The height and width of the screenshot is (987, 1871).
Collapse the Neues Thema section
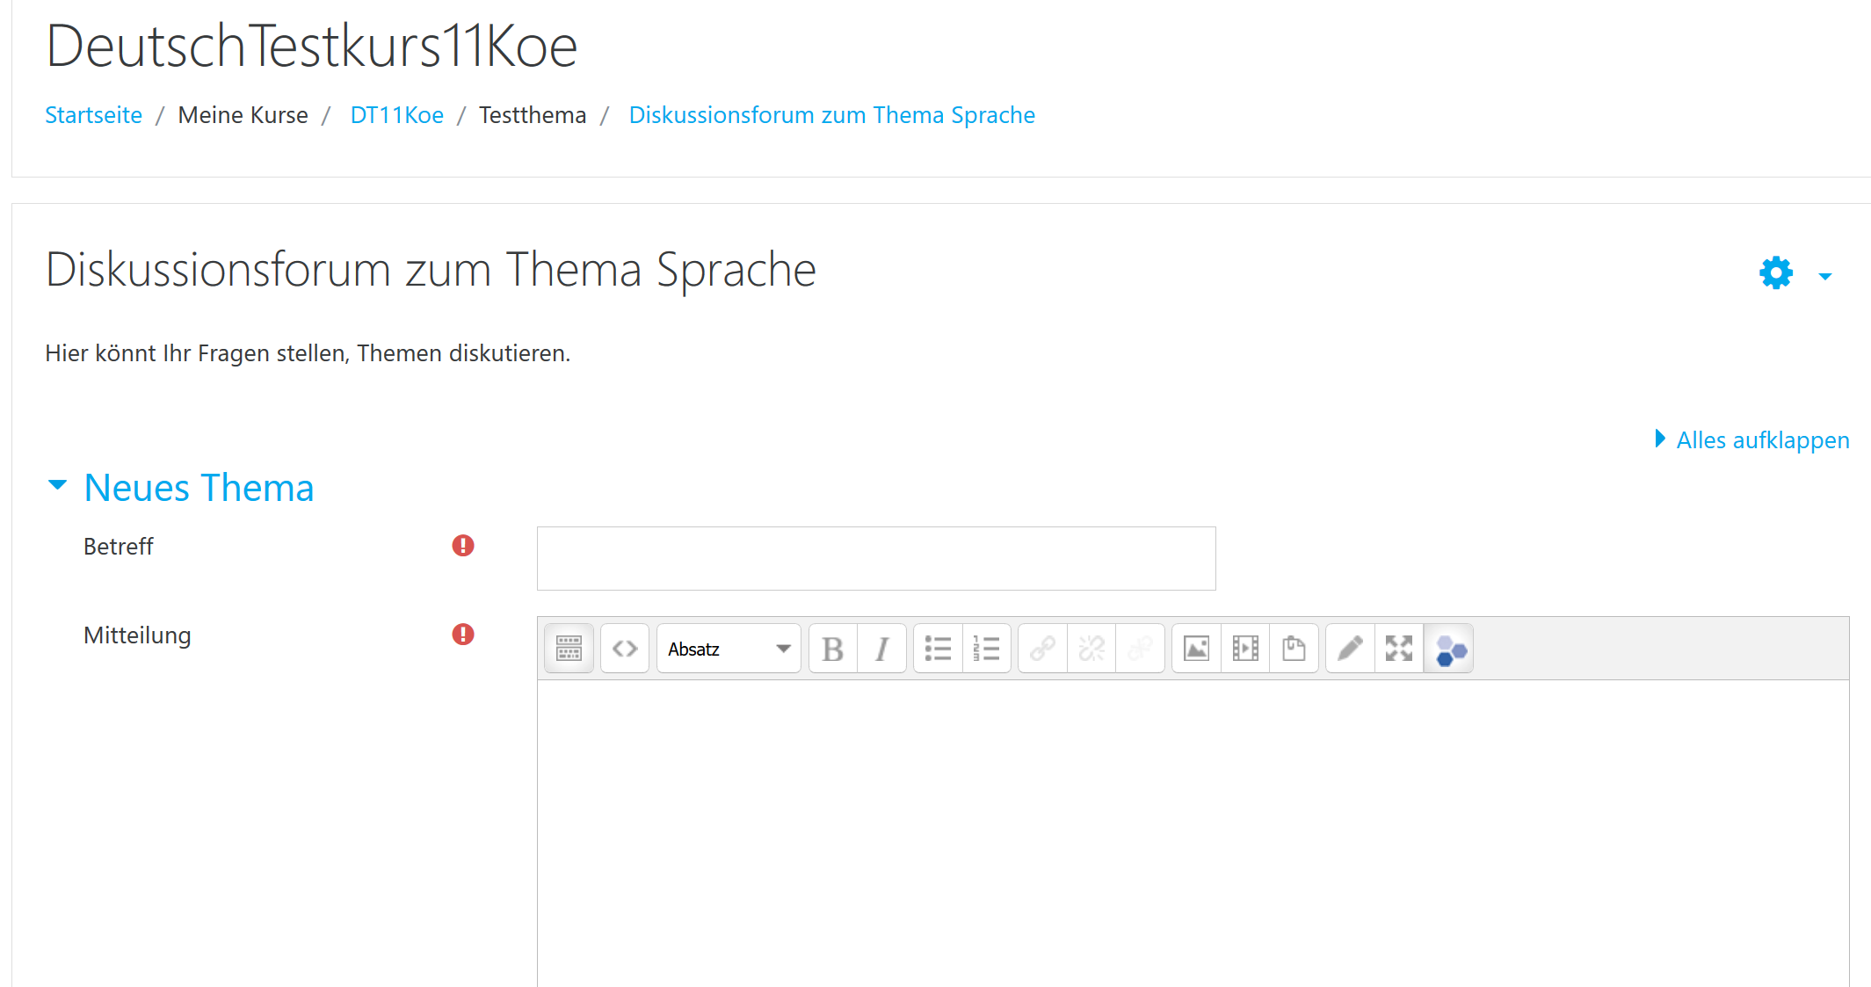click(58, 485)
